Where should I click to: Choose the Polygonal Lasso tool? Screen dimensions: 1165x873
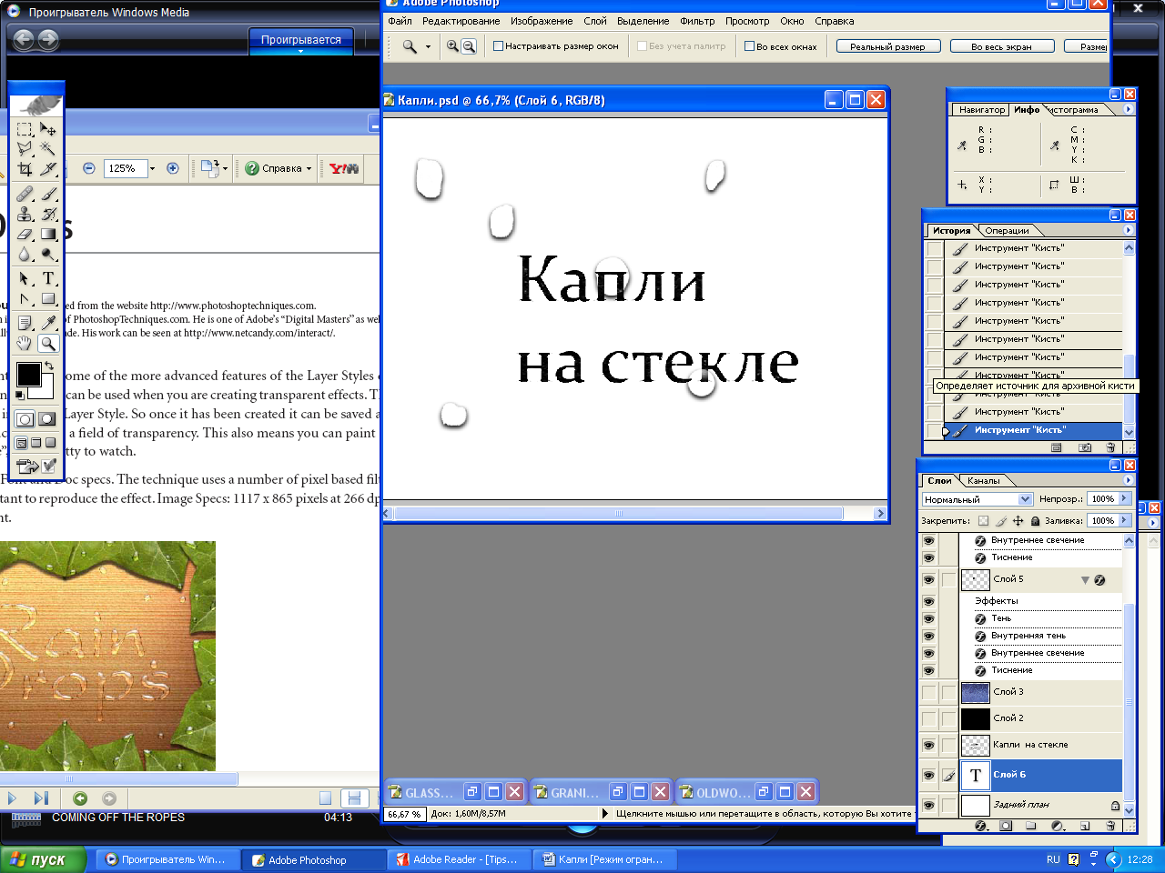point(25,148)
